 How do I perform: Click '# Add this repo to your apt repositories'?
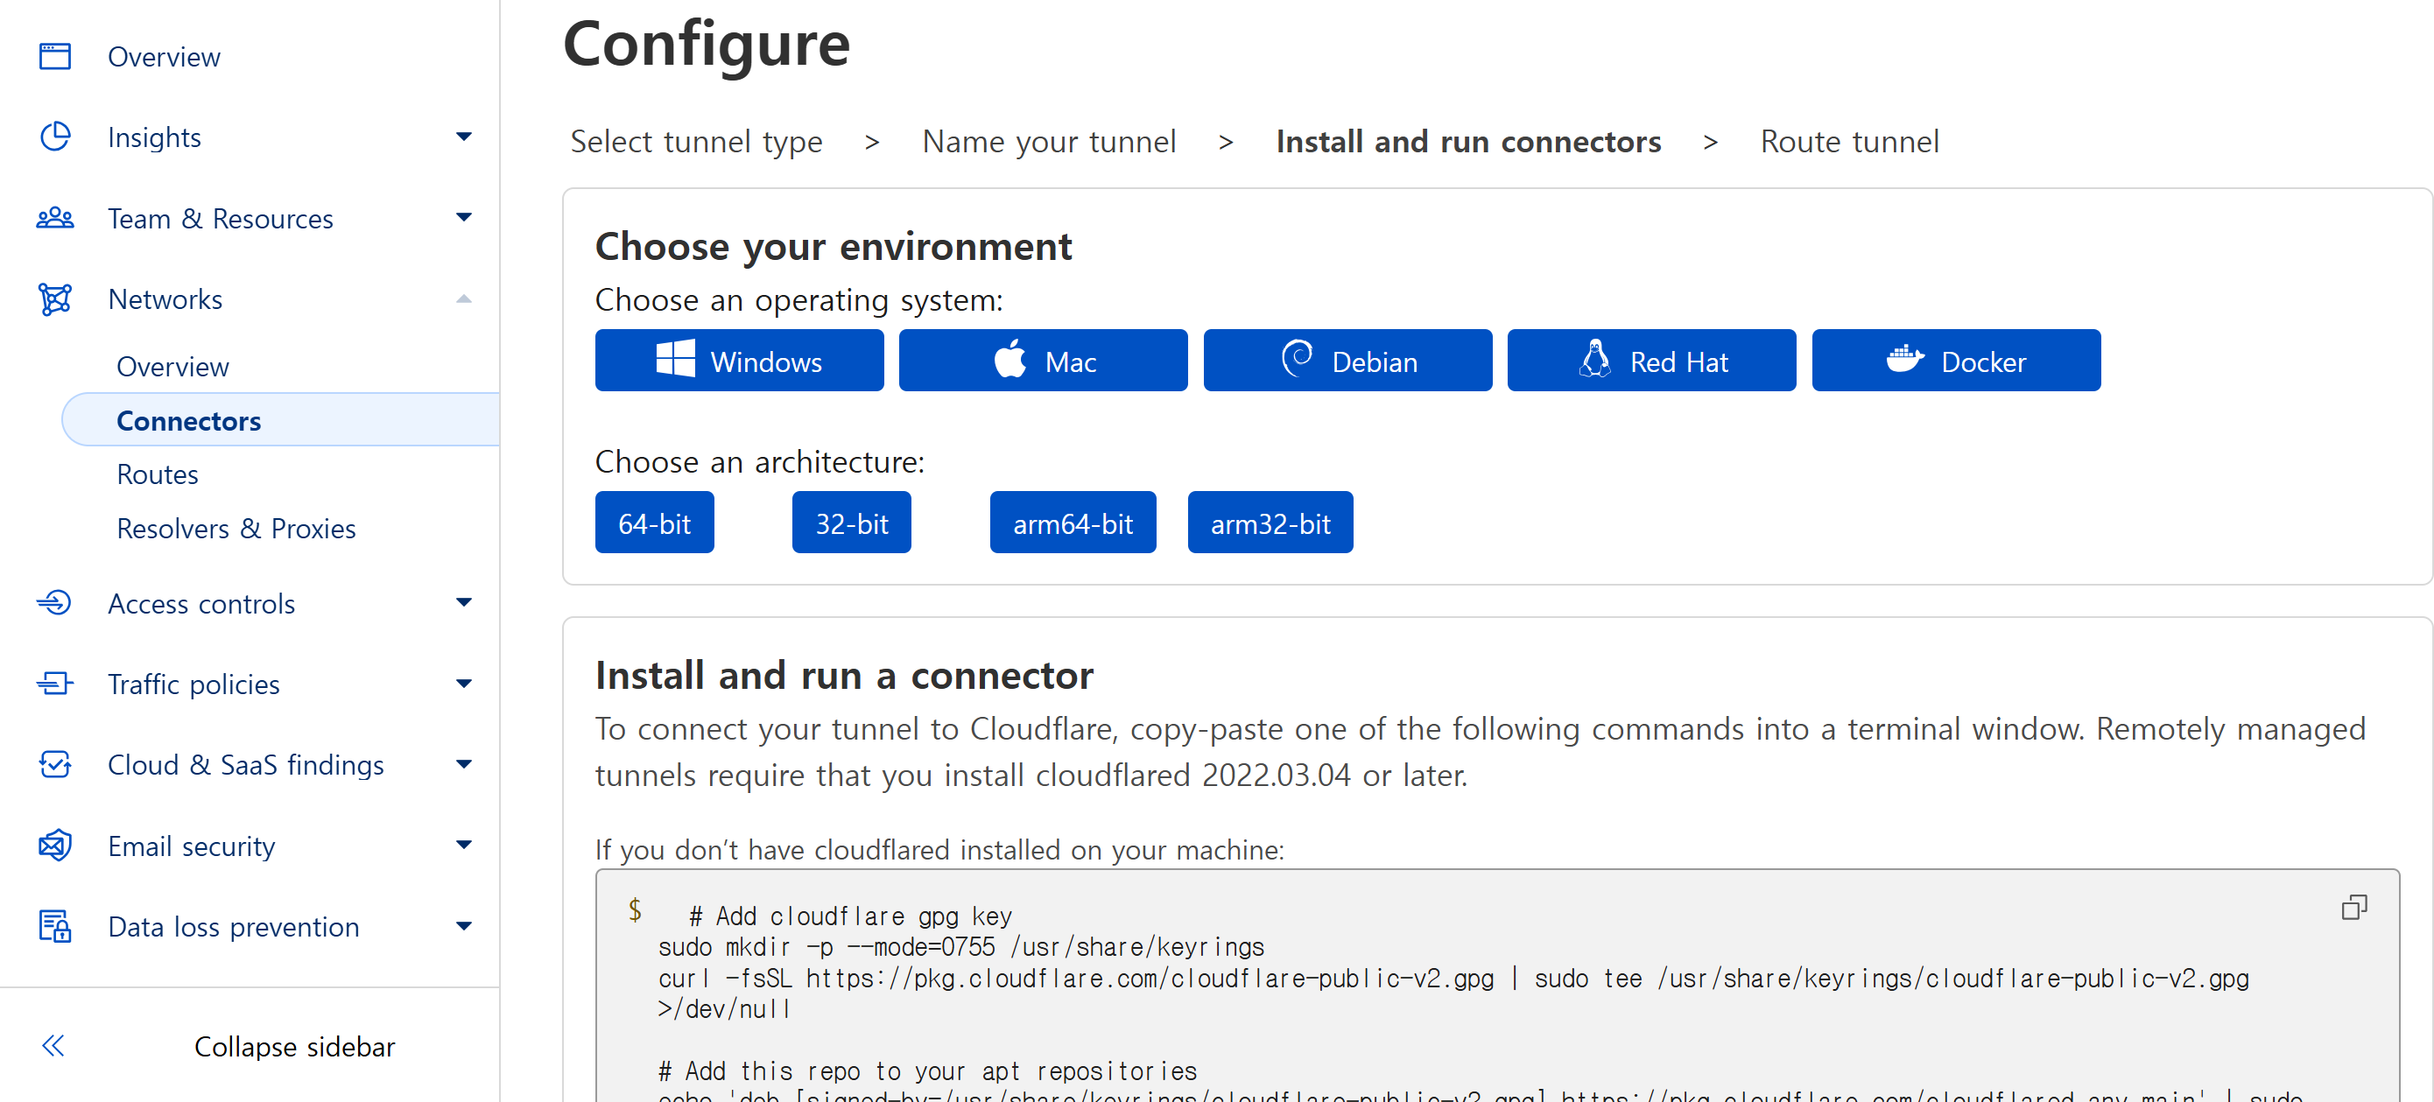coord(927,1070)
